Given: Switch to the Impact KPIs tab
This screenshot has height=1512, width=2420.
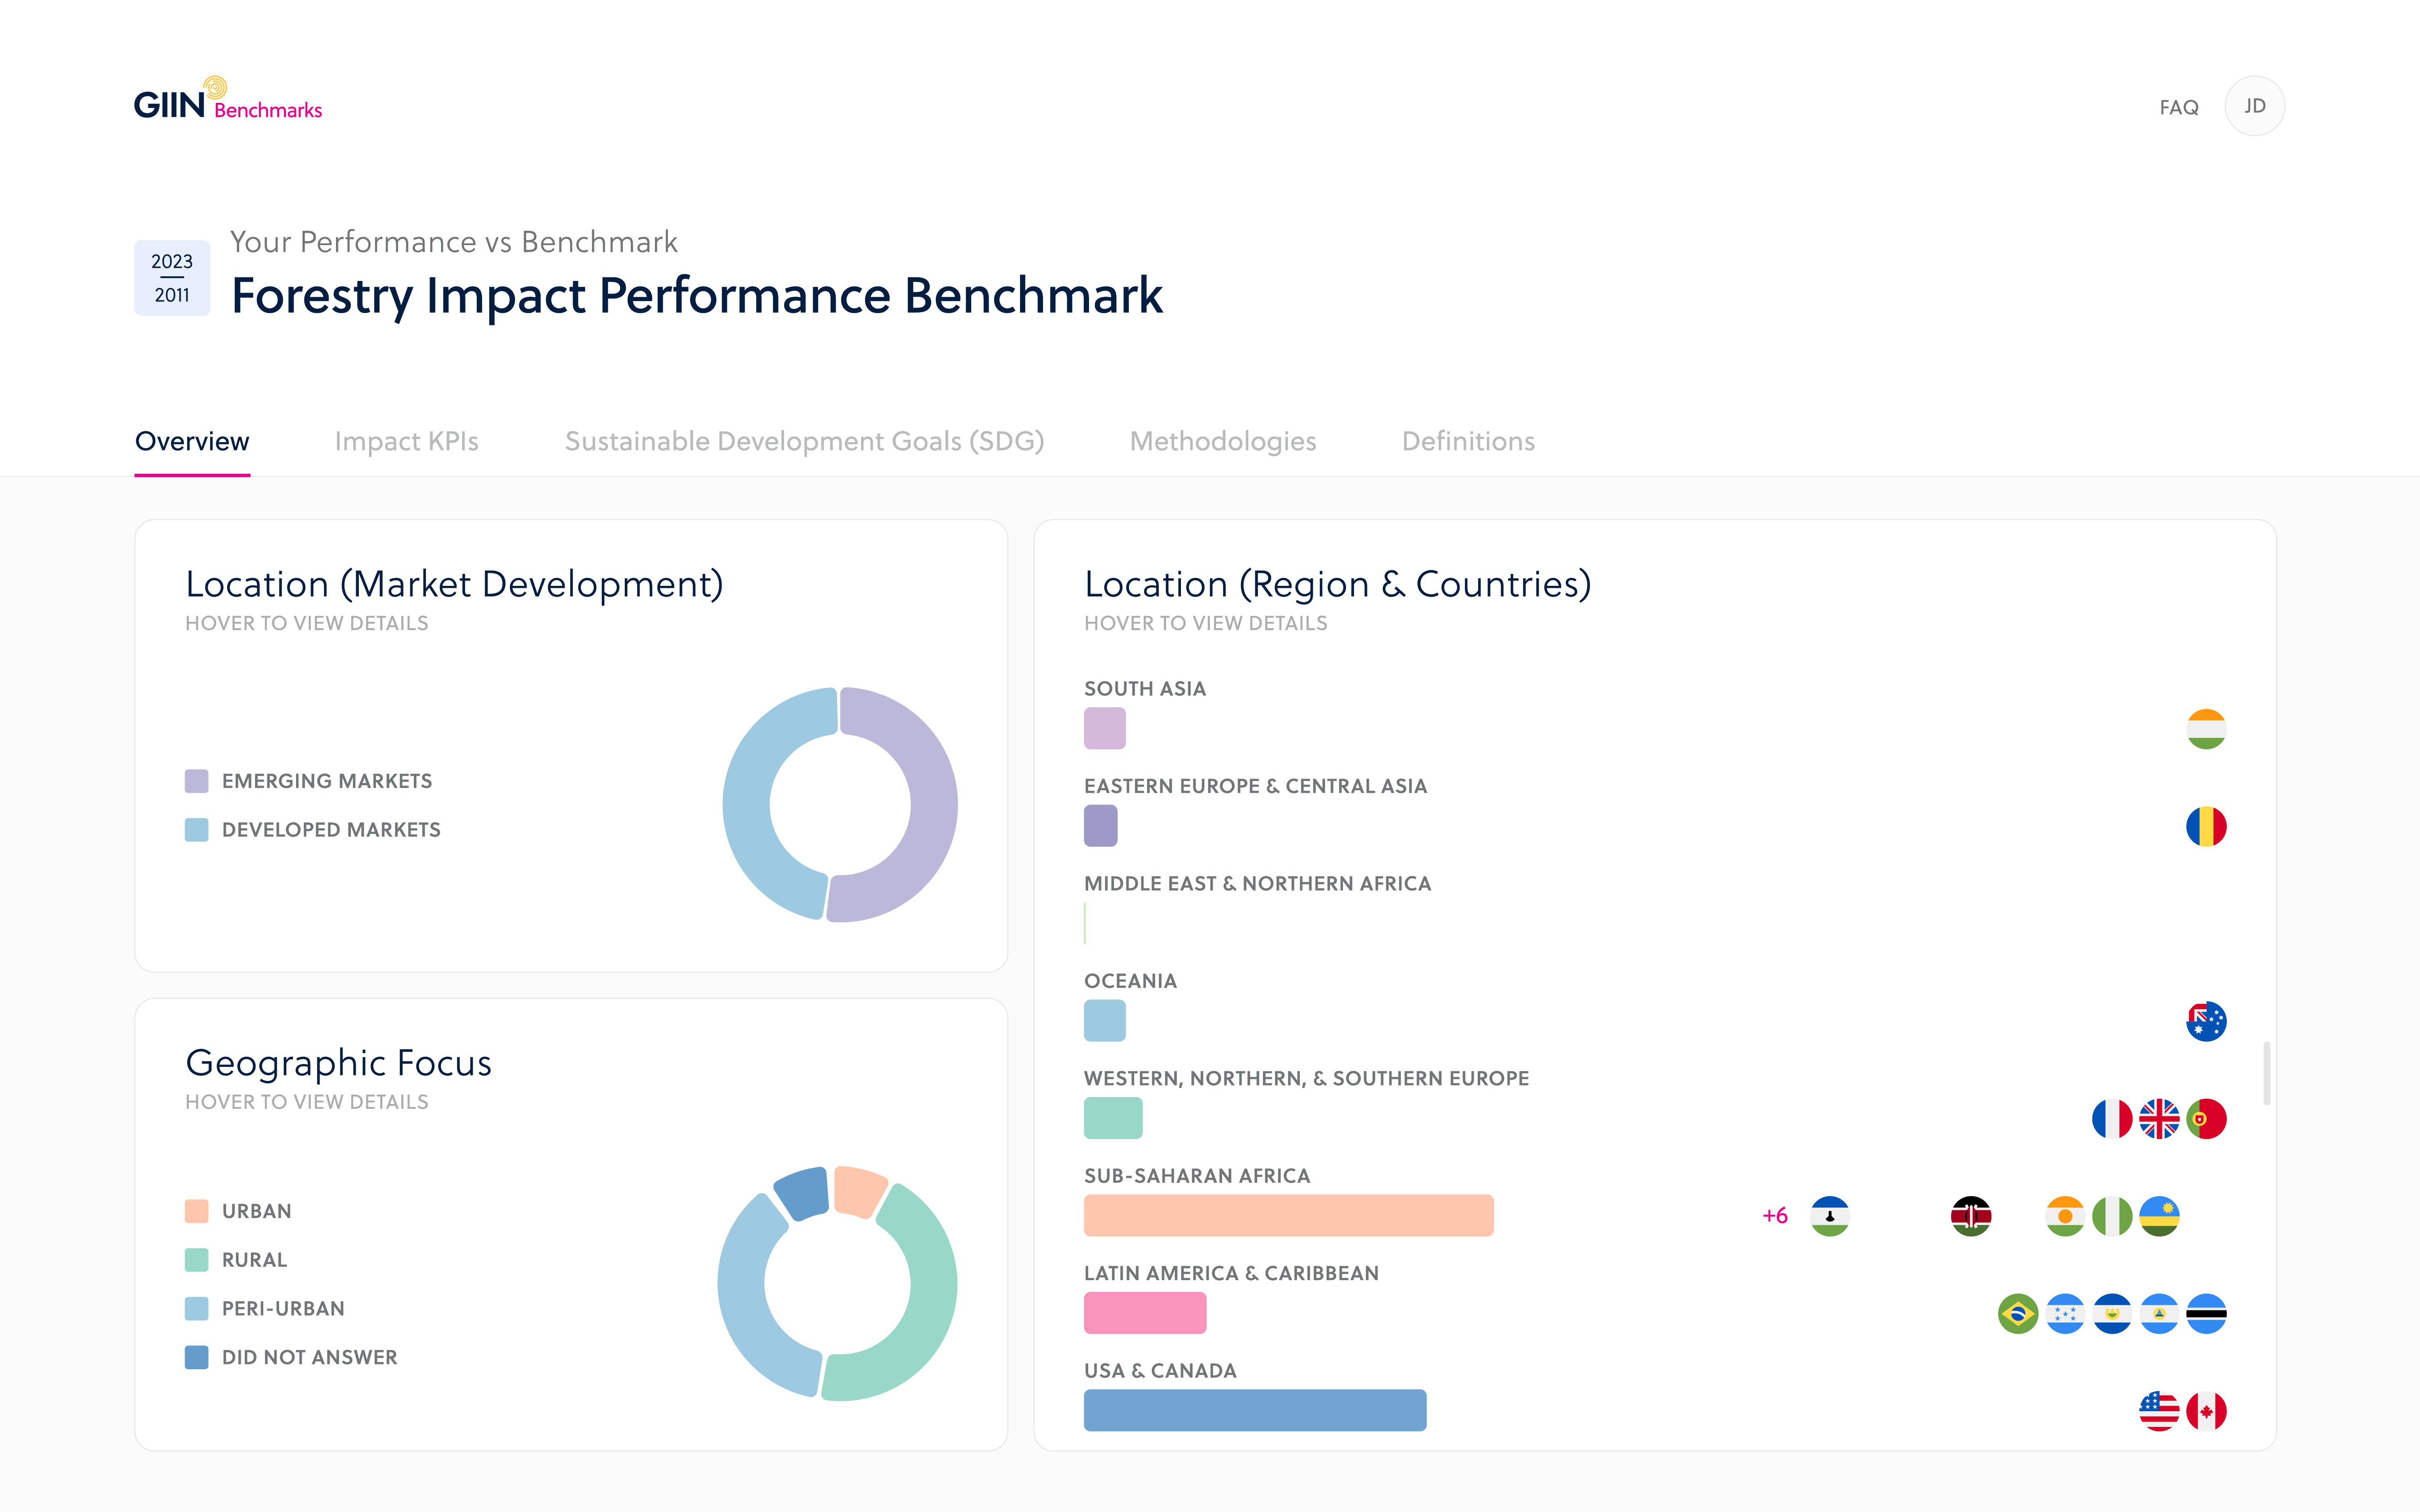Looking at the screenshot, I should (x=406, y=441).
